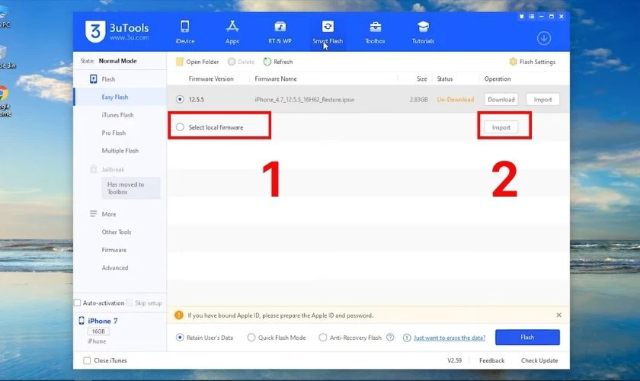Open the Apps section
Viewport: 640px width, 381px height.
coord(232,32)
